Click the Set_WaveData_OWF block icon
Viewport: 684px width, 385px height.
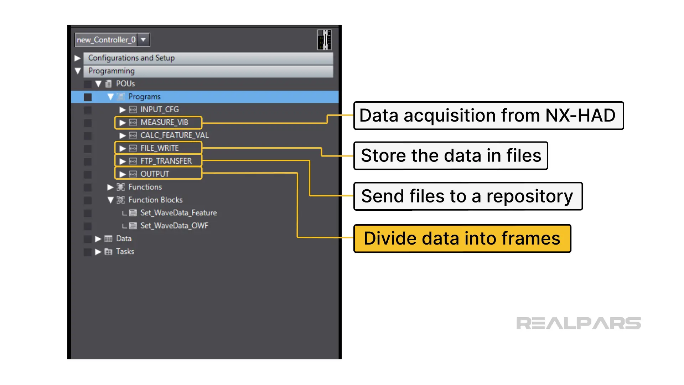click(133, 226)
